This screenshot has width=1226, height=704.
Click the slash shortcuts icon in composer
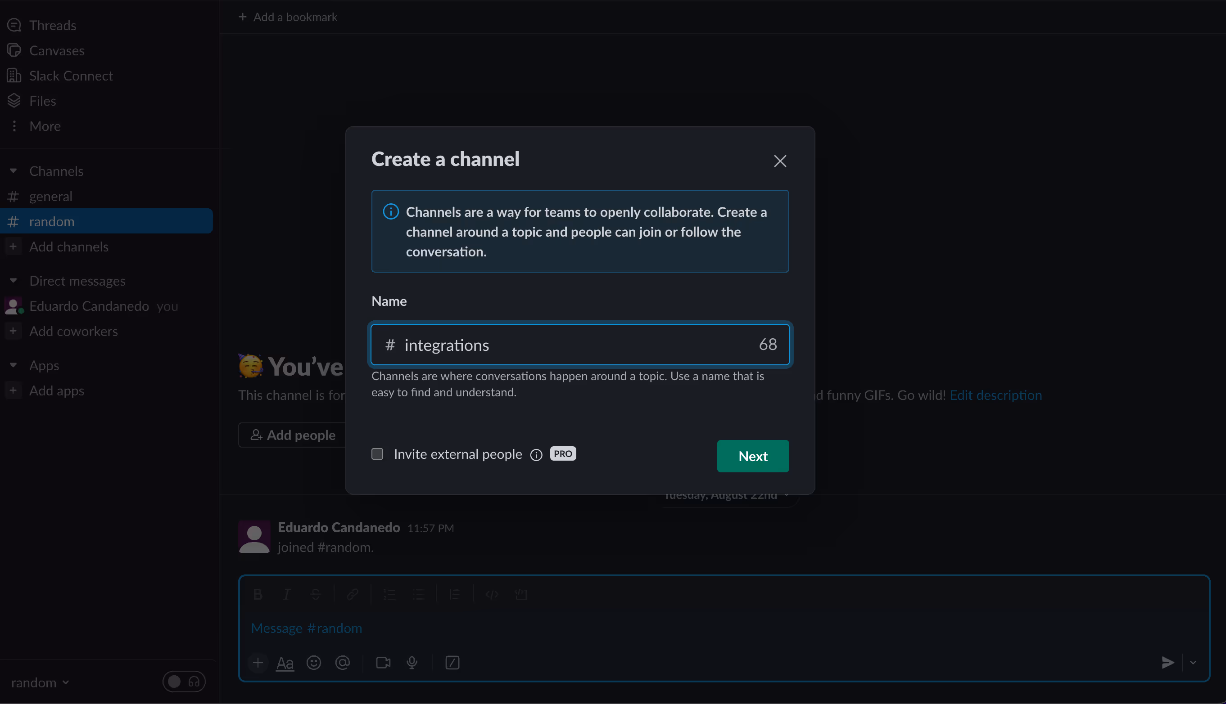tap(452, 663)
